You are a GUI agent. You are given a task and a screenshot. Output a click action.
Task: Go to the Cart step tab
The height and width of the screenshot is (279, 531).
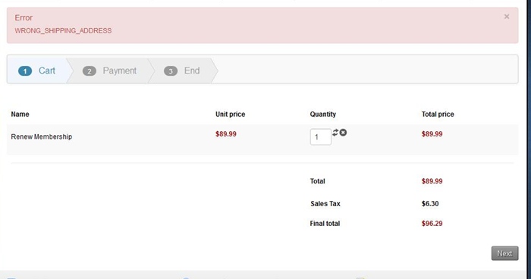[x=38, y=71]
